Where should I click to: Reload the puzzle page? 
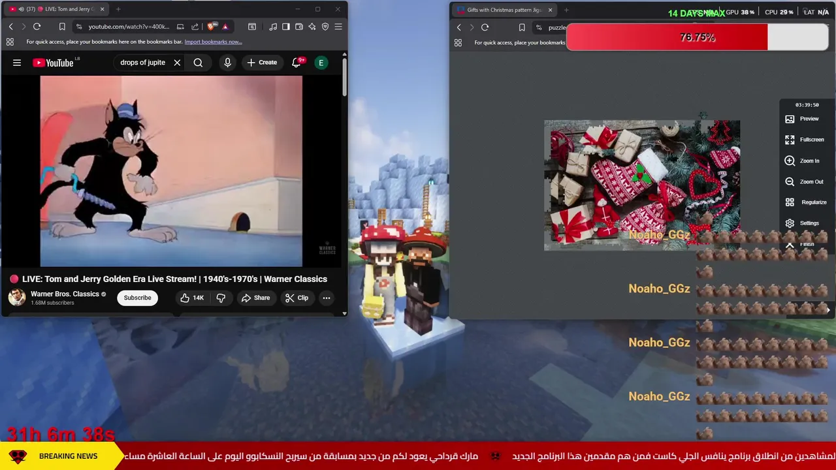(x=485, y=27)
